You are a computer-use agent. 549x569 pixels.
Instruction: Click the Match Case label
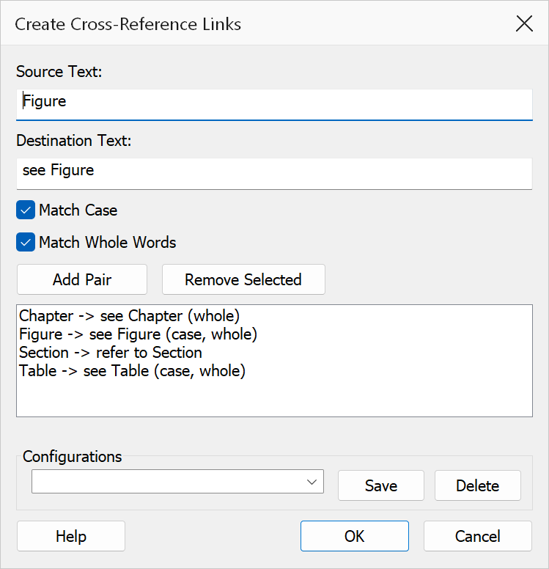[78, 210]
